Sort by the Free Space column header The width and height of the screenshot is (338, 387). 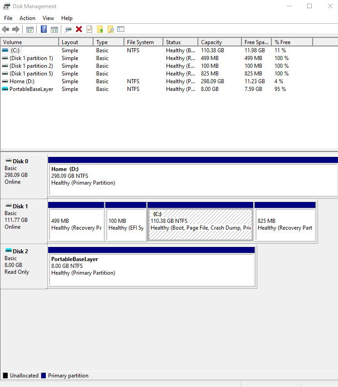[256, 42]
